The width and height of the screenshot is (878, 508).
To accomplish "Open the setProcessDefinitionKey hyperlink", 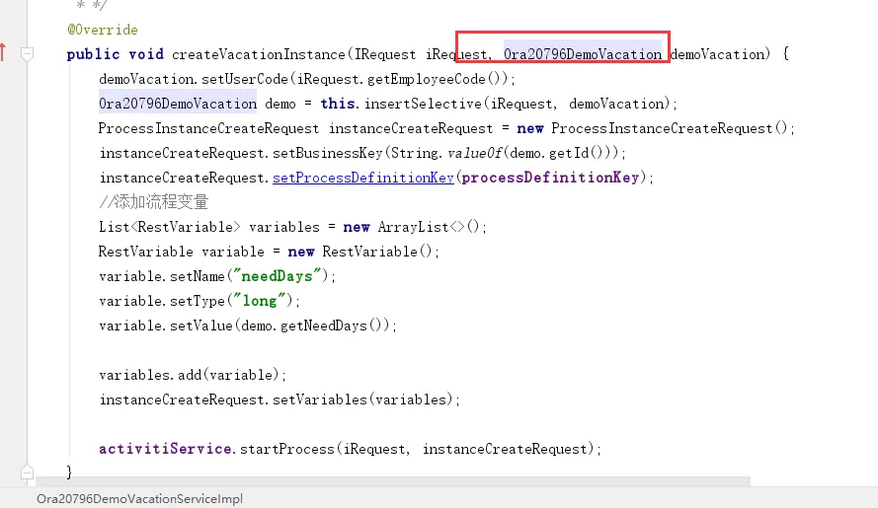I will click(362, 178).
